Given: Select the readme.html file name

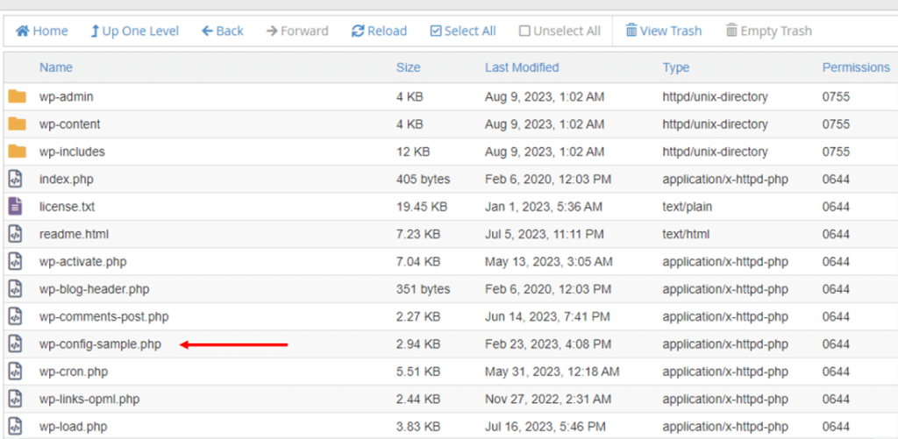Looking at the screenshot, I should [74, 234].
